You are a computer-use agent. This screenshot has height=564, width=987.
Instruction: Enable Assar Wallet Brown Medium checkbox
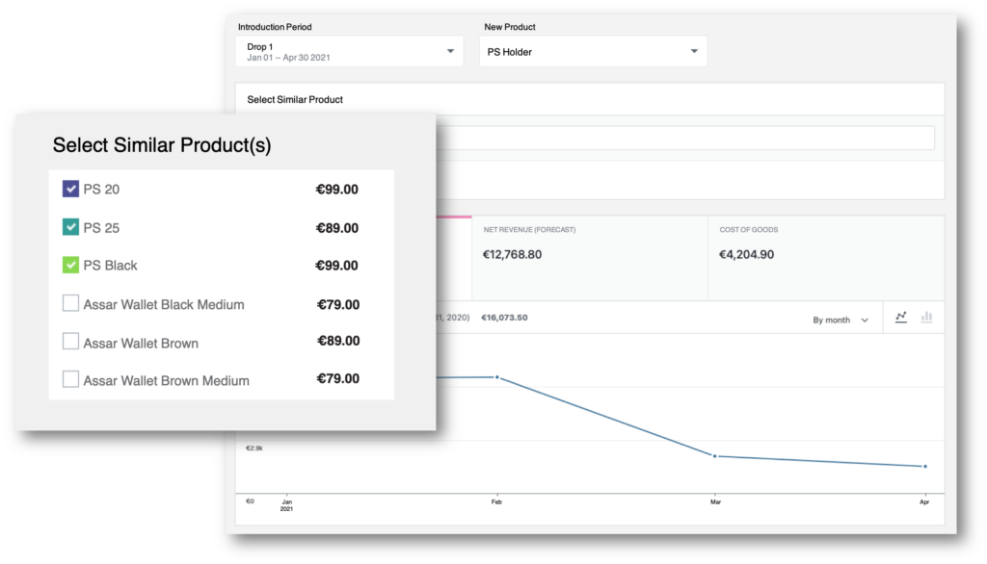click(70, 379)
